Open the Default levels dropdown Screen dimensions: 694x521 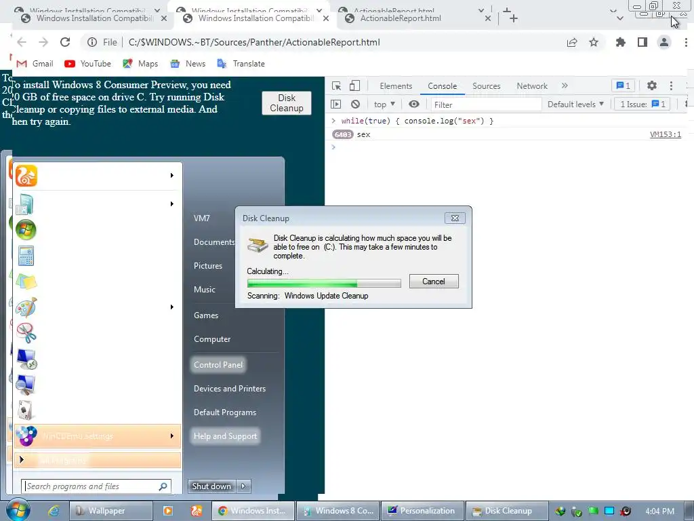click(575, 104)
